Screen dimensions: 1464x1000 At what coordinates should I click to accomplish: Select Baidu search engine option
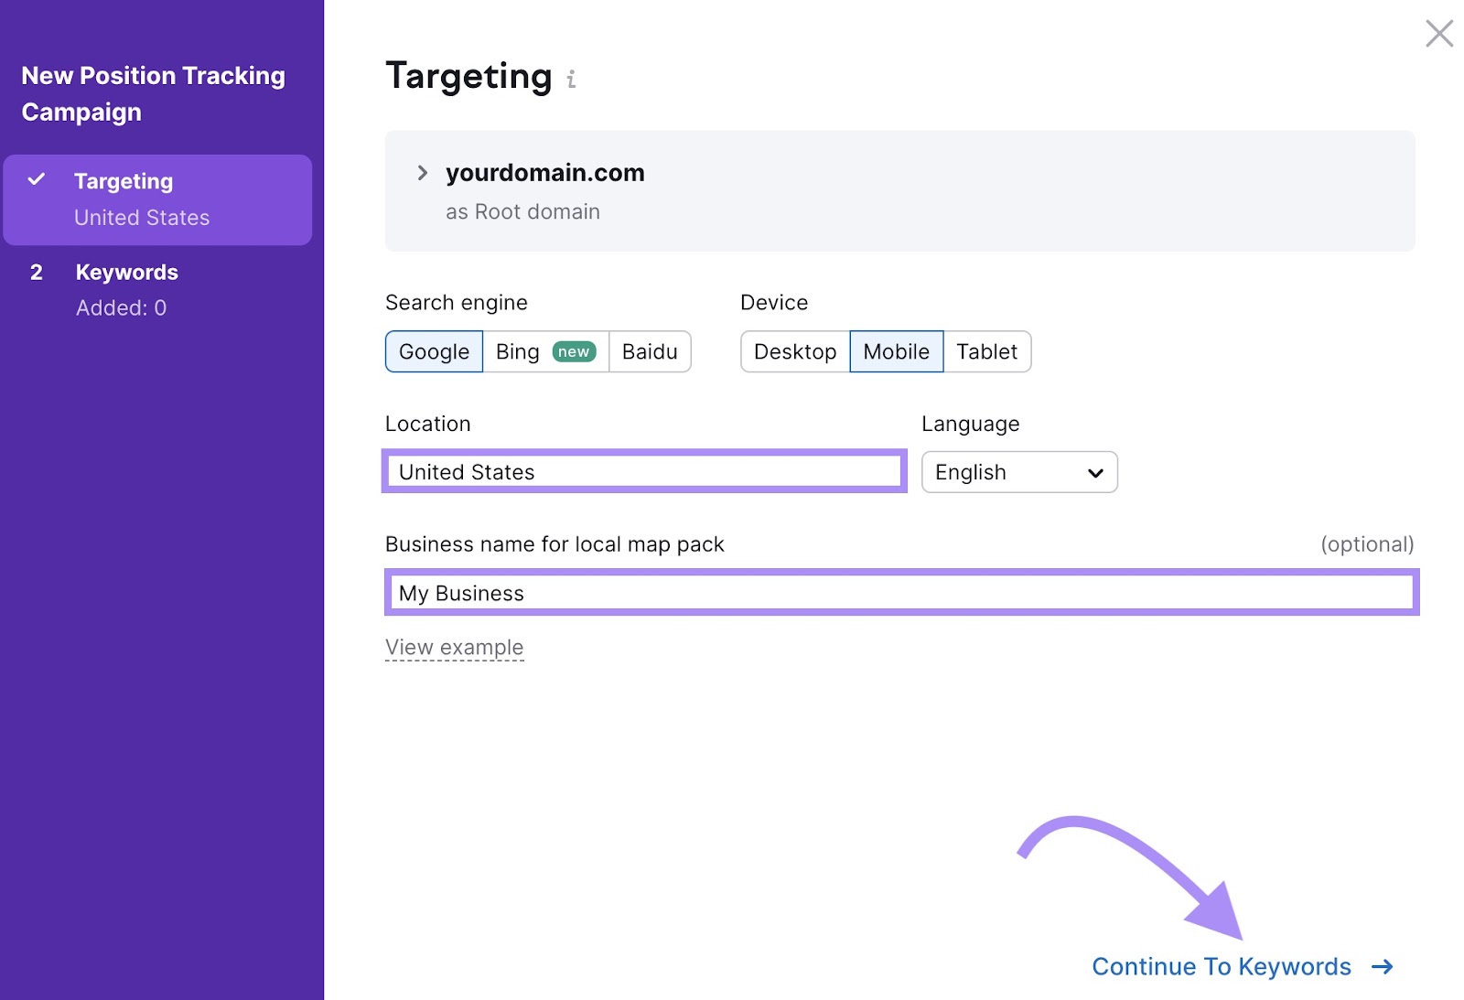649,351
